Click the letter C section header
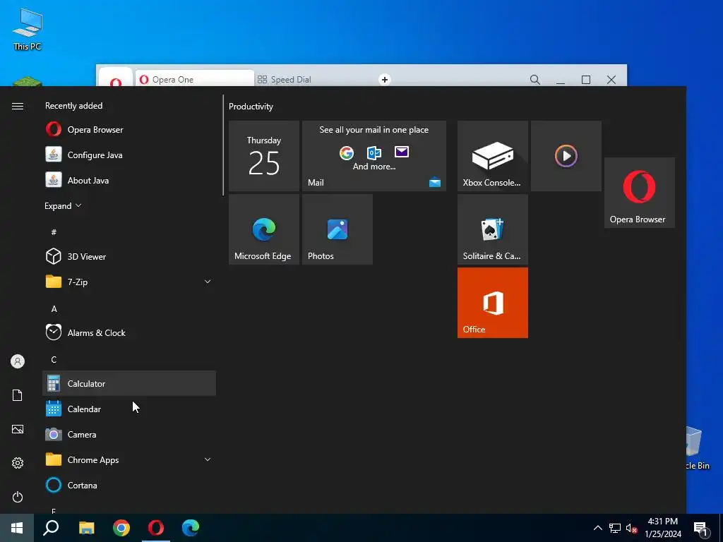The image size is (723, 542). click(x=54, y=359)
